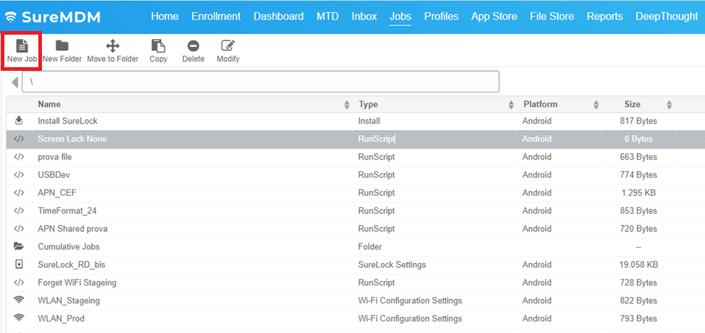Click Move to Folder icon

[113, 46]
